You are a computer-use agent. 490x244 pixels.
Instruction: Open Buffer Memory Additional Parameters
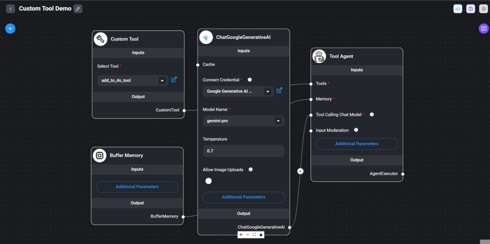pos(137,187)
